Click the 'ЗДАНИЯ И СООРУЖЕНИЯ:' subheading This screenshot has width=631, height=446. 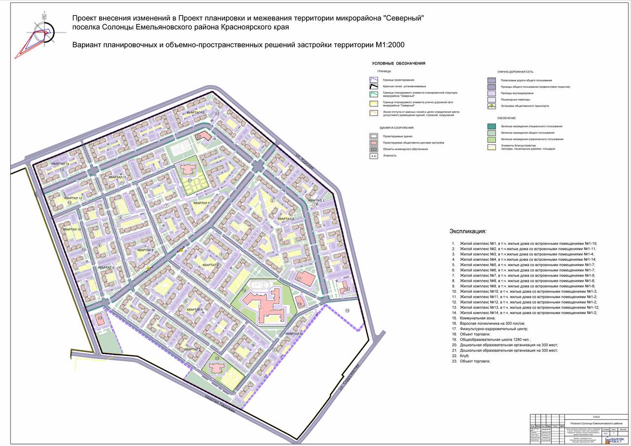396,128
